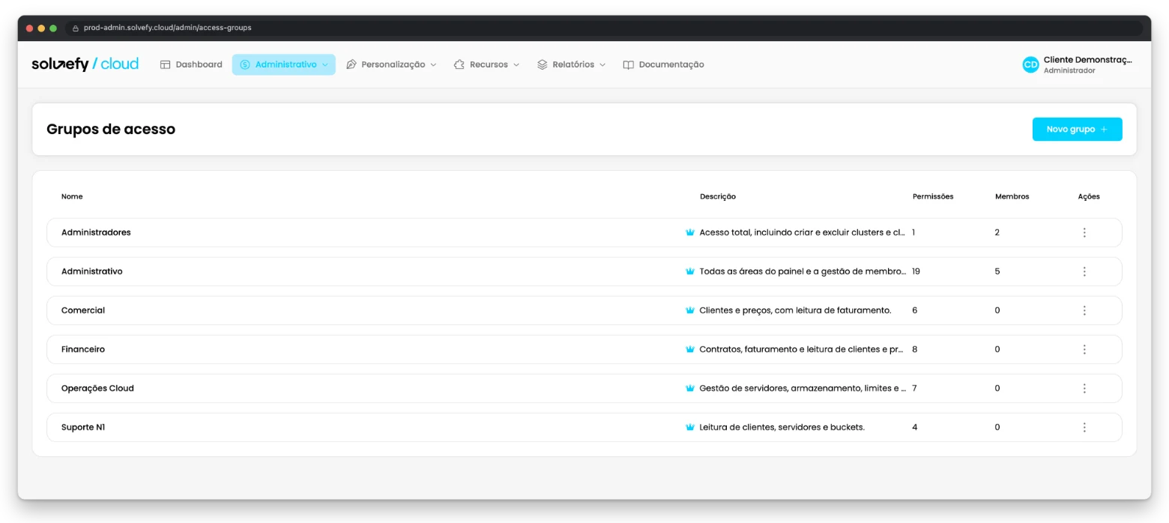Image resolution: width=1169 pixels, height=523 pixels.
Task: Create a new group with Novo grupo
Action: point(1077,129)
